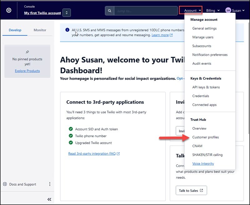Open Voice Integrity

[x=203, y=163]
